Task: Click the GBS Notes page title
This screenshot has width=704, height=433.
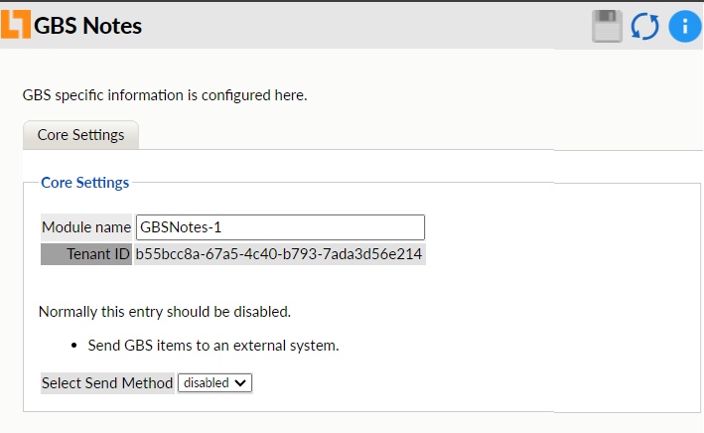Action: pos(88,26)
